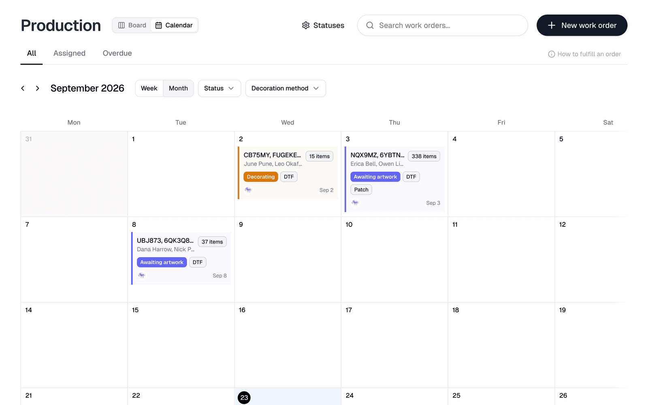Click the info icon beside How to fulfill
Image resolution: width=648 pixels, height=405 pixels.
(x=551, y=54)
